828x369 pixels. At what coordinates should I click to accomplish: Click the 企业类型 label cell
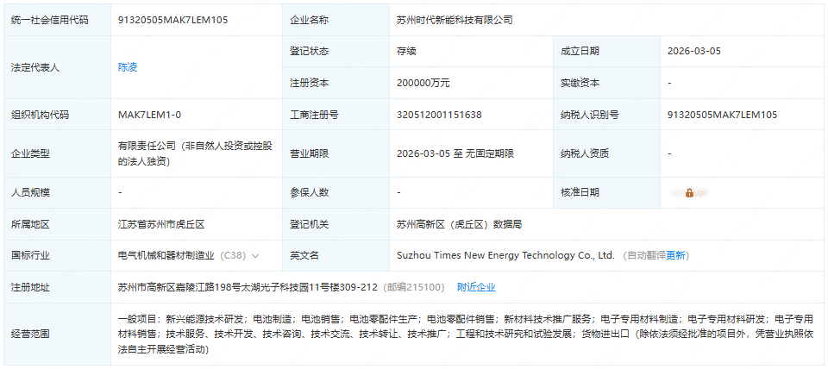pos(57,153)
